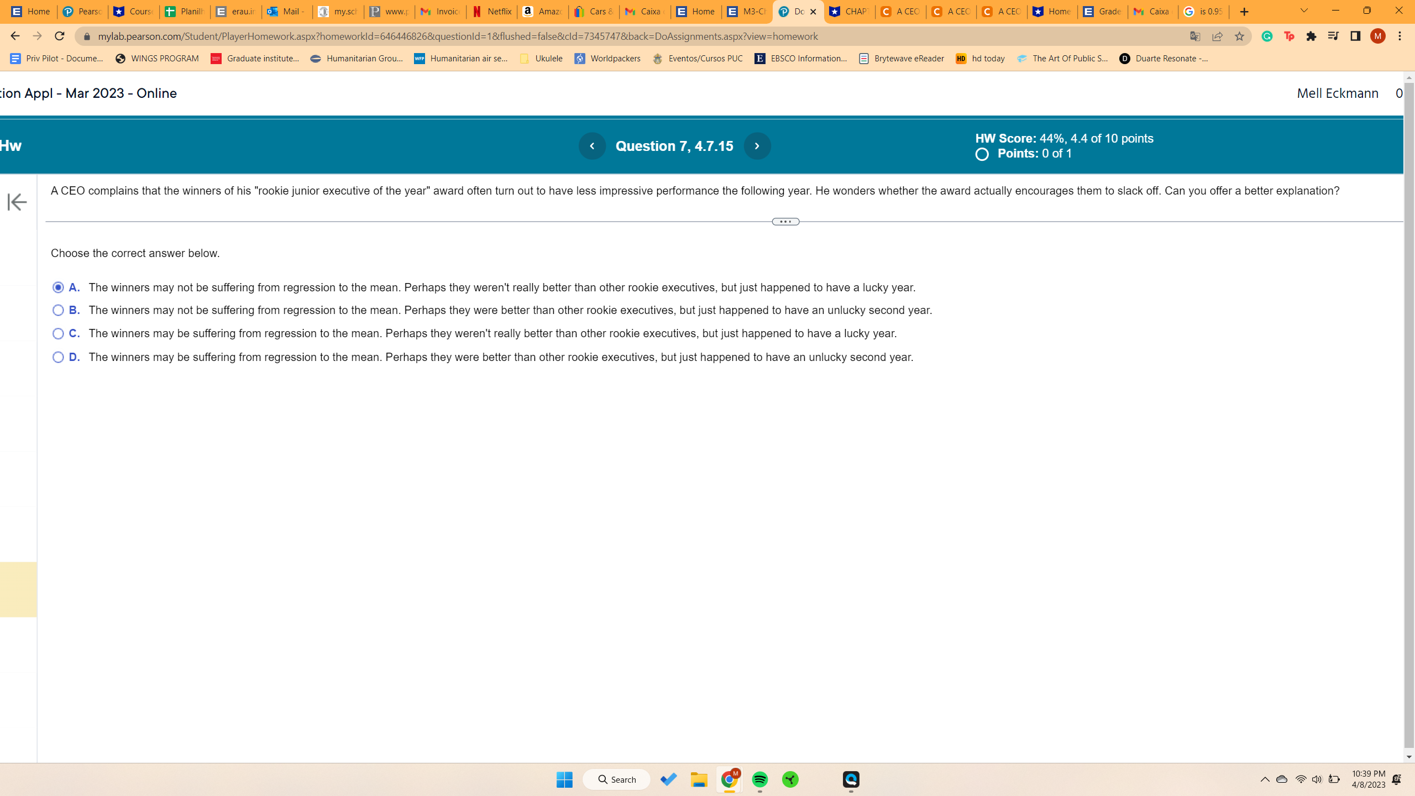Switch to the CHAPT browser tab

pyautogui.click(x=849, y=12)
